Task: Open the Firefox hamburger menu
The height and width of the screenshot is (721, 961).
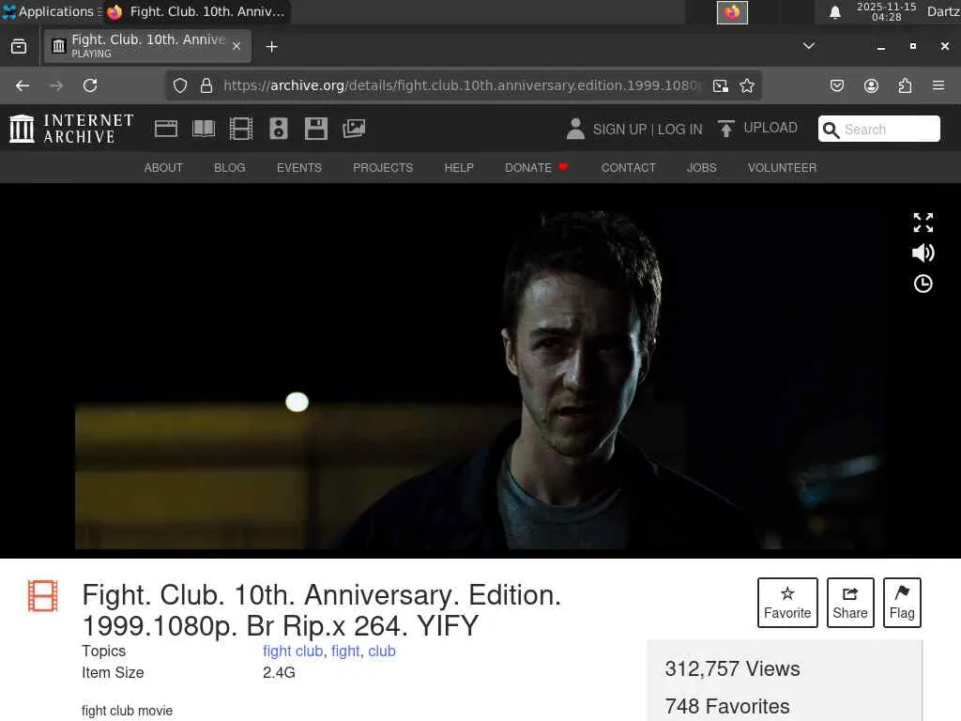Action: coord(938,85)
